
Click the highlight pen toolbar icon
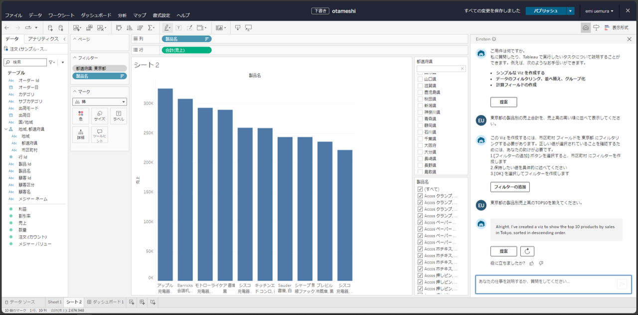tap(167, 28)
